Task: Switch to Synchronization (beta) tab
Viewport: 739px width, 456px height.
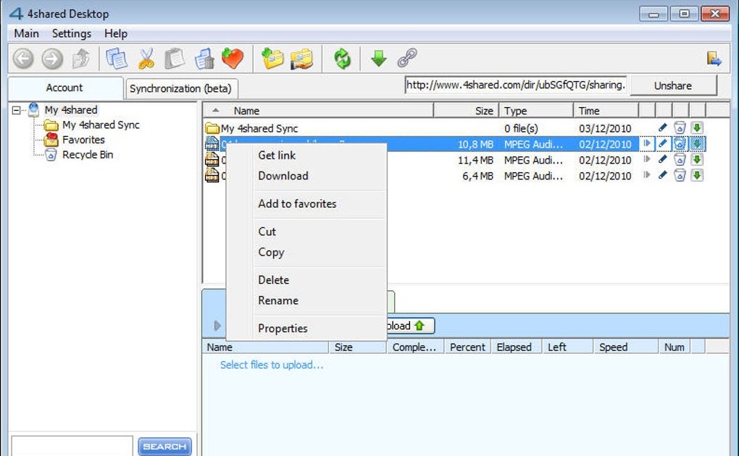Action: pos(180,88)
